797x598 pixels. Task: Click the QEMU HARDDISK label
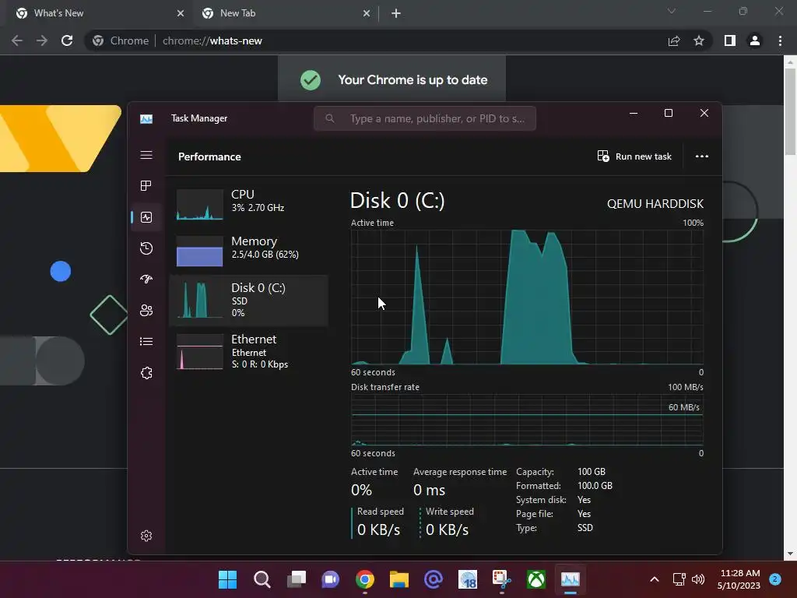pos(655,204)
